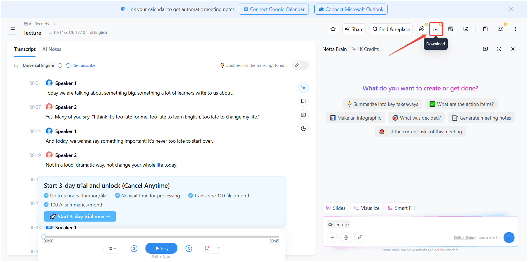
Task: Click the move-to-folder icon
Action: [x=466, y=29]
